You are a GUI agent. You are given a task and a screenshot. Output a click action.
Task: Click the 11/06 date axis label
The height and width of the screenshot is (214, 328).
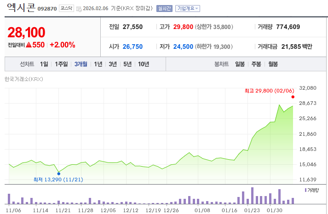[x=13, y=210]
